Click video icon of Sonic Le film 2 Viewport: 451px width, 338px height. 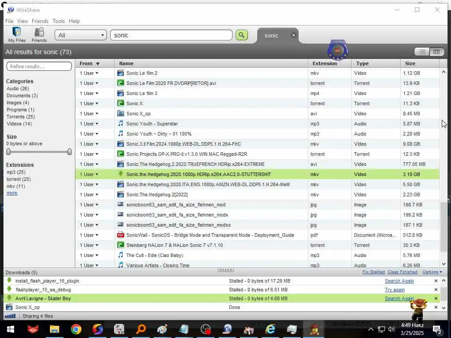click(x=121, y=73)
